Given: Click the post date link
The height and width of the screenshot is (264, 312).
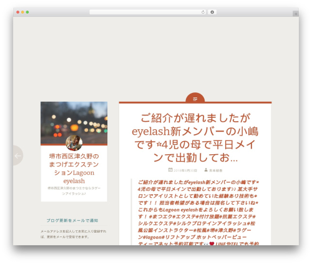Looking at the screenshot, I should [185, 170].
